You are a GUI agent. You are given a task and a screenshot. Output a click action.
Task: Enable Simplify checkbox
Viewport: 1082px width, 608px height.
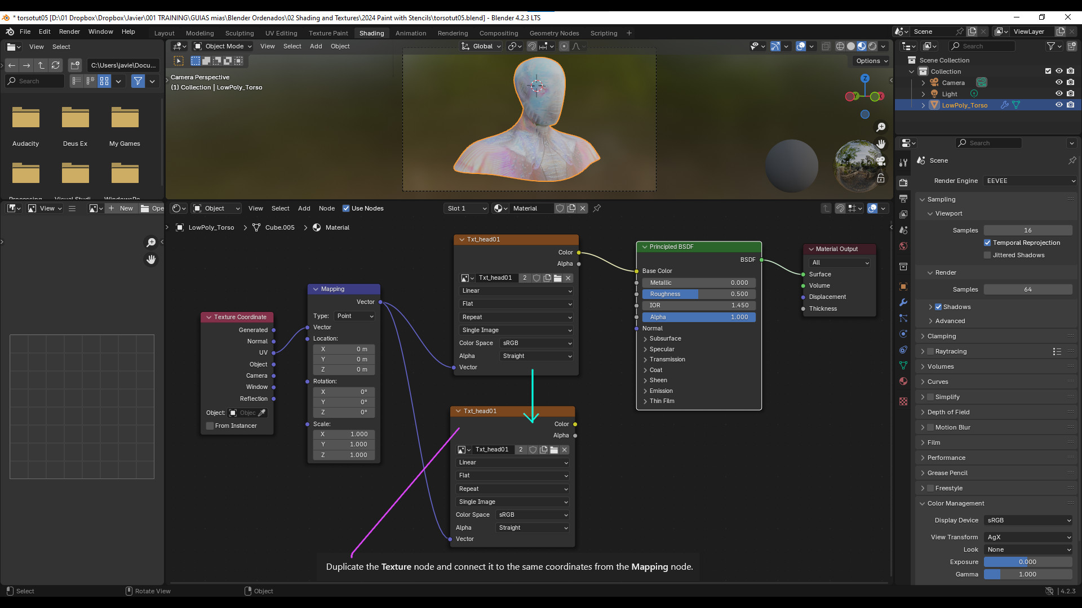coord(930,397)
